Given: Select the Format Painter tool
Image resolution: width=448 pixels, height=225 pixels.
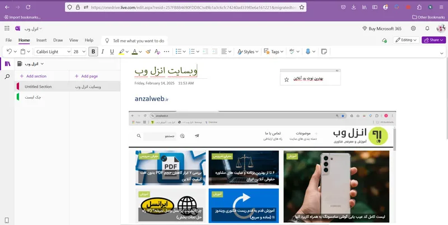Looking at the screenshot, I should (148, 51).
